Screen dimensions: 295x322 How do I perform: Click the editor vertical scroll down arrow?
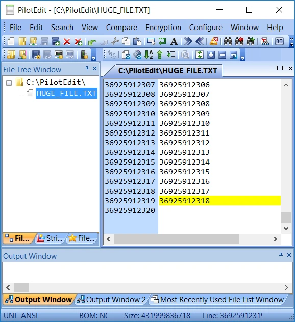286,228
